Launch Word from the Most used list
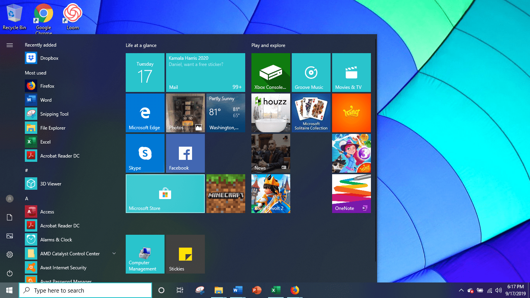Screen dimensions: 530x298 tap(70, 100)
